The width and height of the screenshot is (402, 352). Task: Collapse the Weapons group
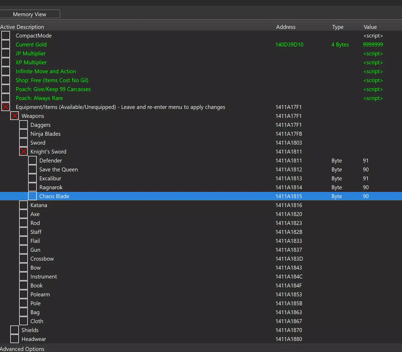pyautogui.click(x=15, y=116)
